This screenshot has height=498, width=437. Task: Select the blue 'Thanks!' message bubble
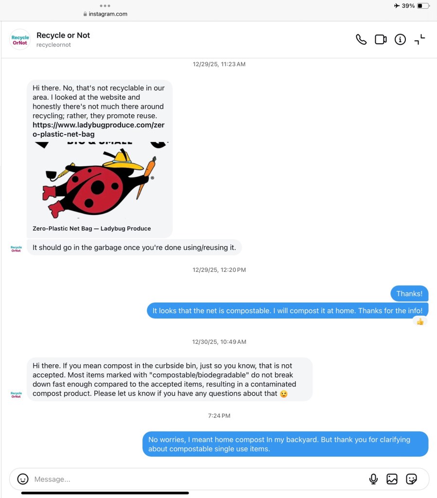click(409, 293)
